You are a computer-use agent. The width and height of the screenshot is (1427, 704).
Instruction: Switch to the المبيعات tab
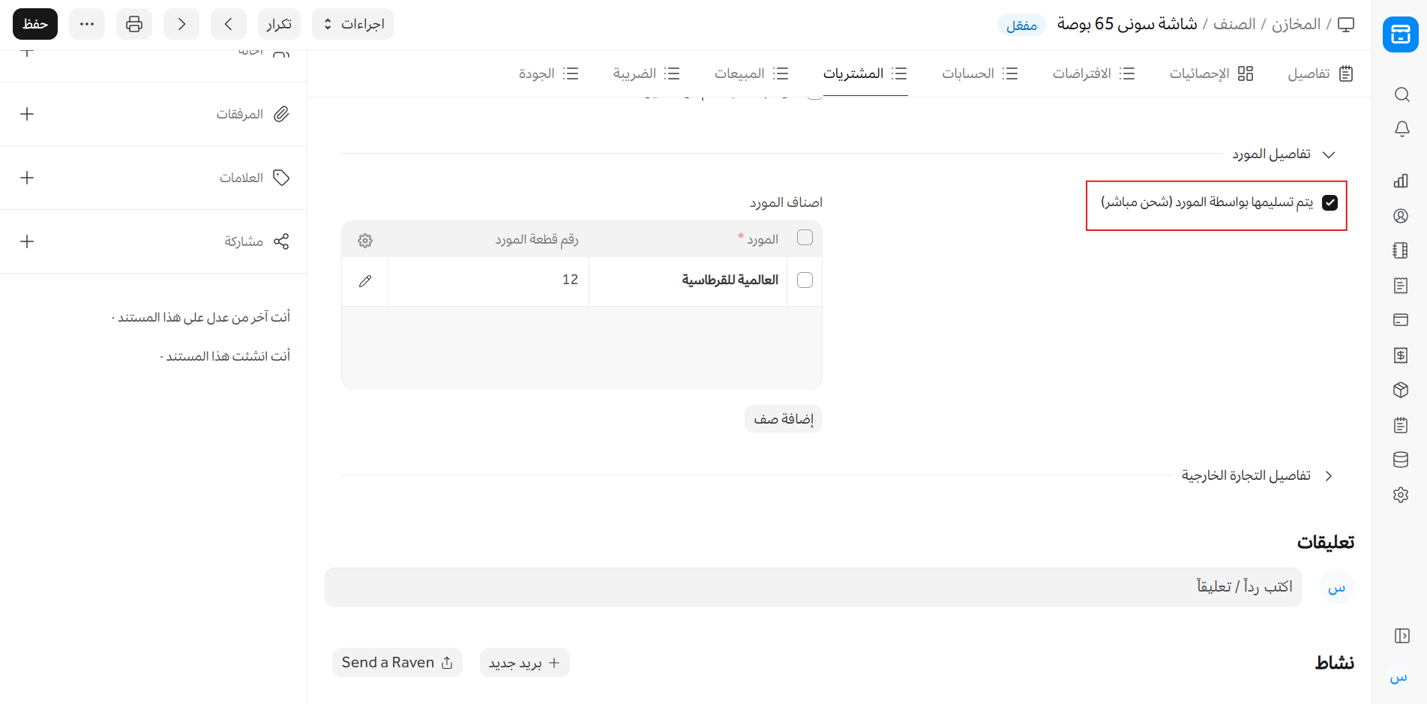click(751, 73)
